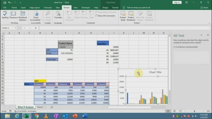The image size is (212, 119).
Task: Click Protect Sheet
Action: click(x=123, y=16)
